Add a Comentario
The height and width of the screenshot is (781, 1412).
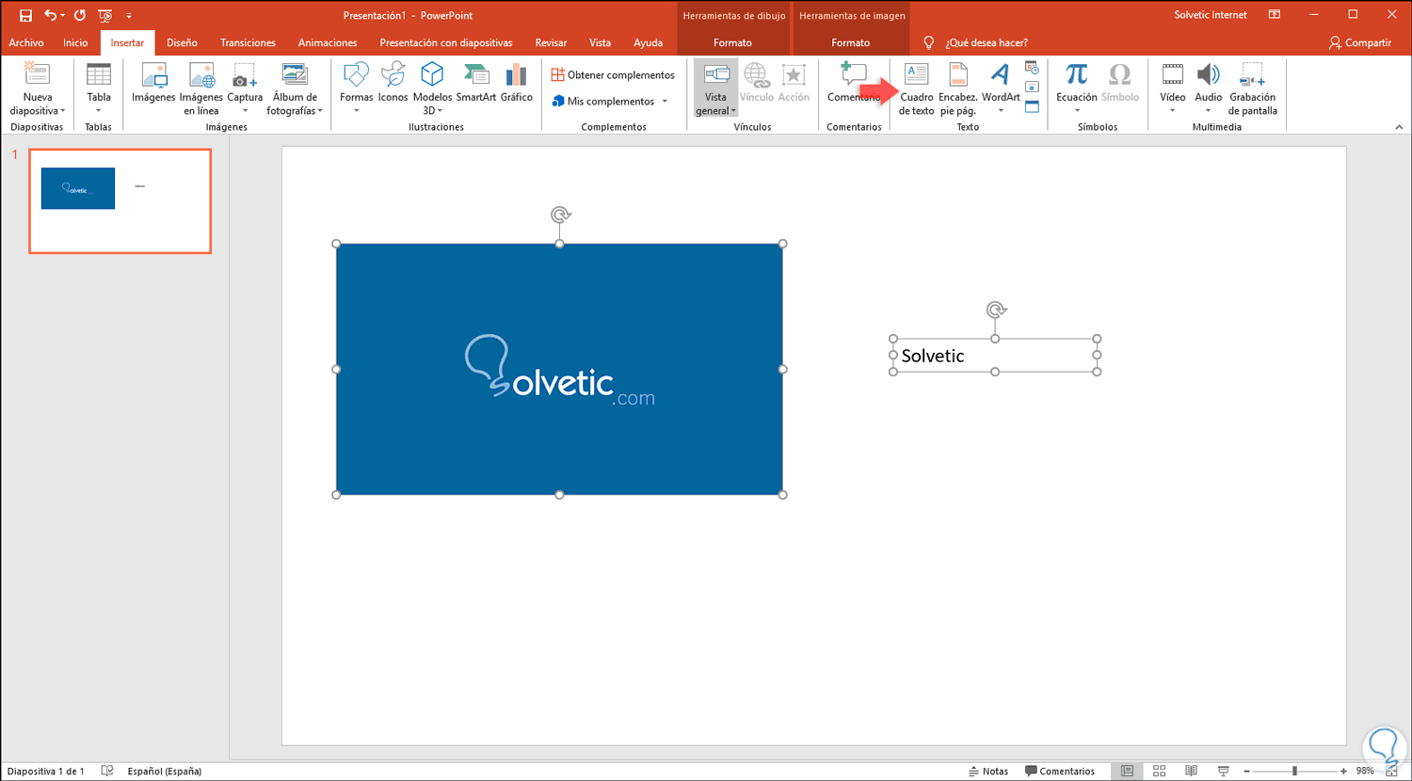tap(854, 84)
